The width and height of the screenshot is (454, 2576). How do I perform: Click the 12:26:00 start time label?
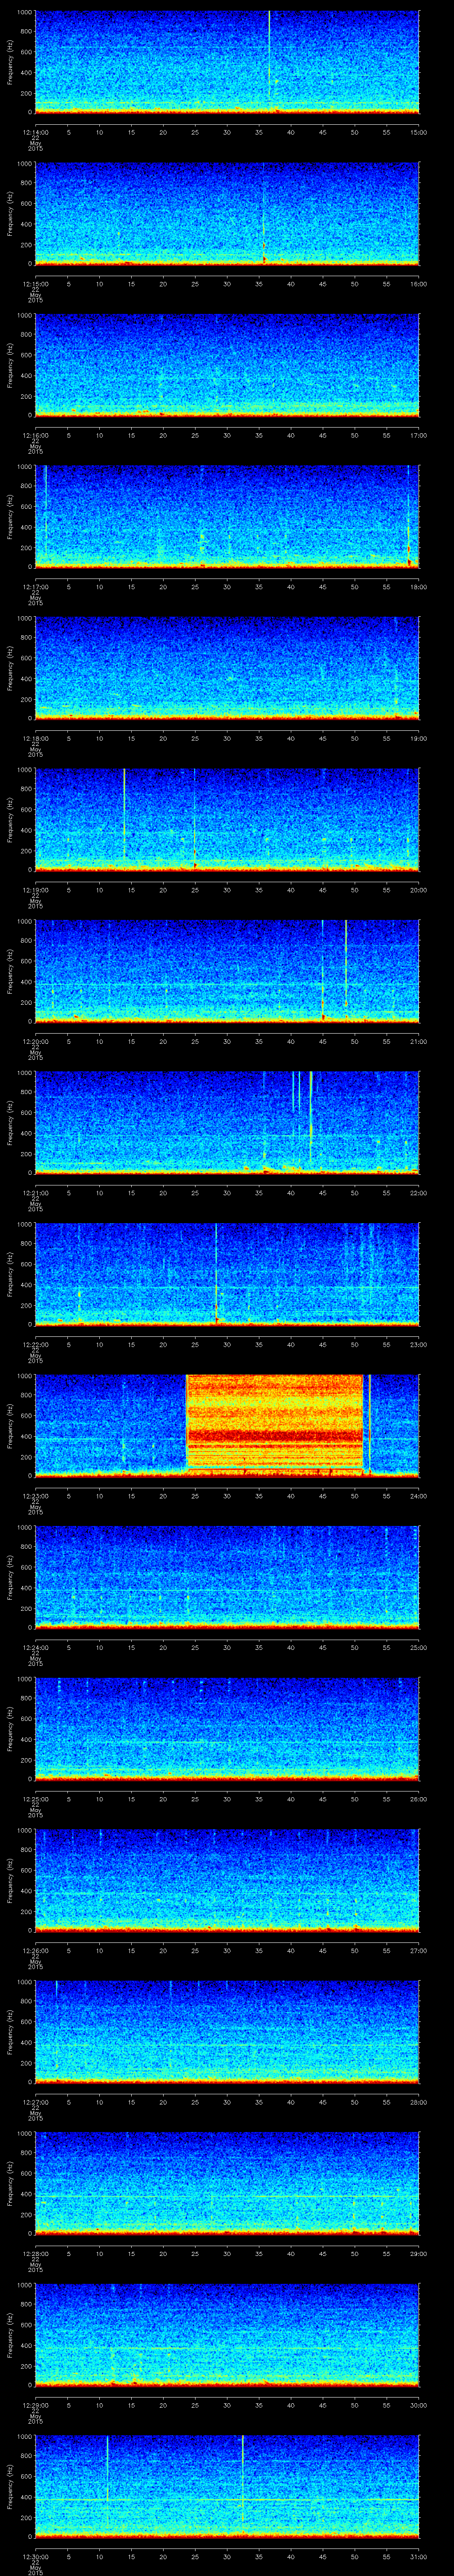click(x=35, y=1950)
